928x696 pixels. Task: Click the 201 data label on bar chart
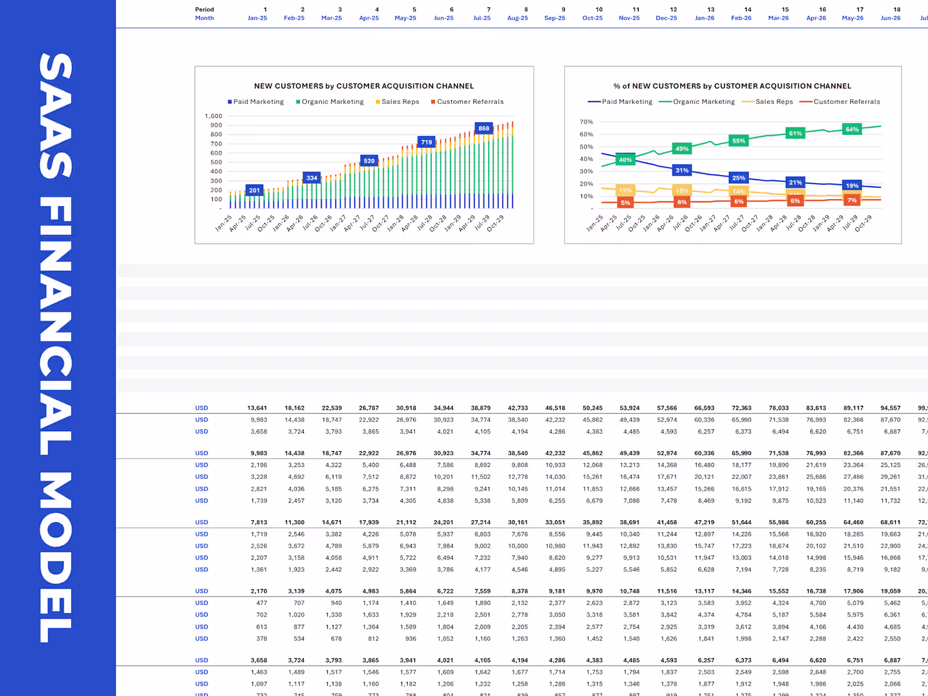coord(254,191)
